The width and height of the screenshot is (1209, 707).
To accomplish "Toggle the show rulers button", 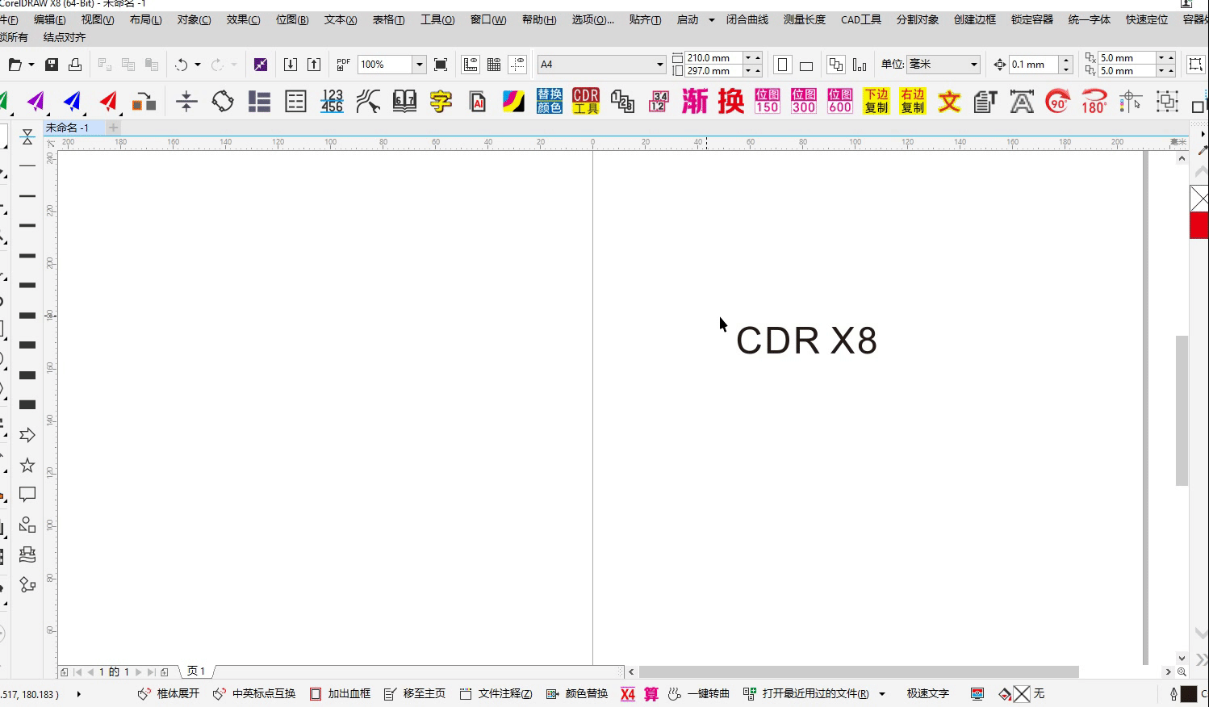I will (471, 65).
